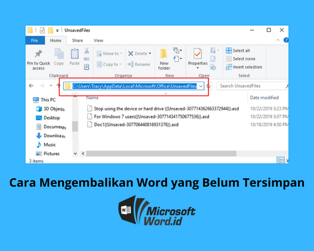Open the New item dropdown
314x251 pixels.
178,50
